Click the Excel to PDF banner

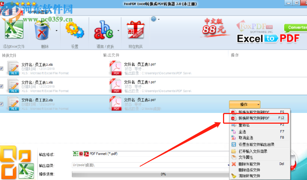268,39
